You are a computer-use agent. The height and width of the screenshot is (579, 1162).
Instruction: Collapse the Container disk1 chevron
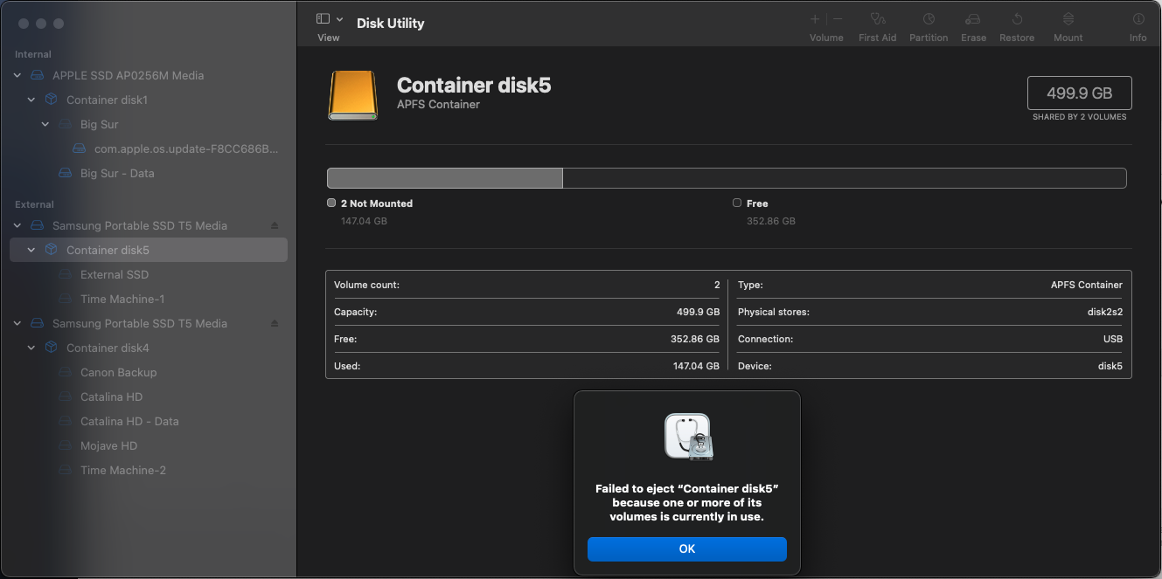31,100
